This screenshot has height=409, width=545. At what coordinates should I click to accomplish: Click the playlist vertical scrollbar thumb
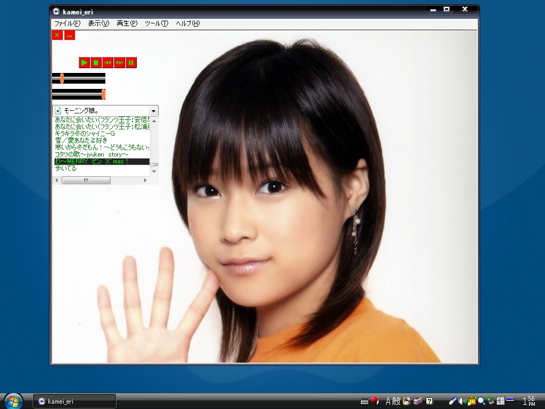(154, 165)
